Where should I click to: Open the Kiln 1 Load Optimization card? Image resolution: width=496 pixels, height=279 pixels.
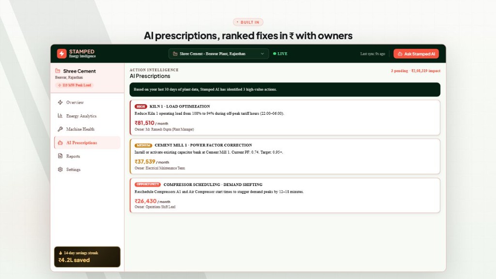285,118
